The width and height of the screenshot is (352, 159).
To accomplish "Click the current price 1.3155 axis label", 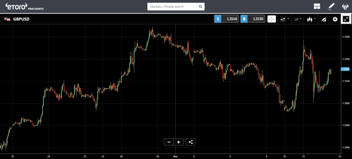I will click(x=345, y=69).
